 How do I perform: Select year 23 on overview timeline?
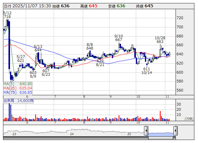coord(14,134)
